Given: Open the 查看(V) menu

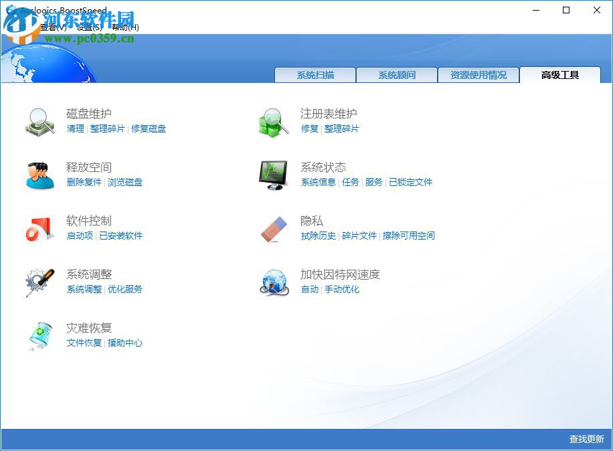Looking at the screenshot, I should [53, 27].
